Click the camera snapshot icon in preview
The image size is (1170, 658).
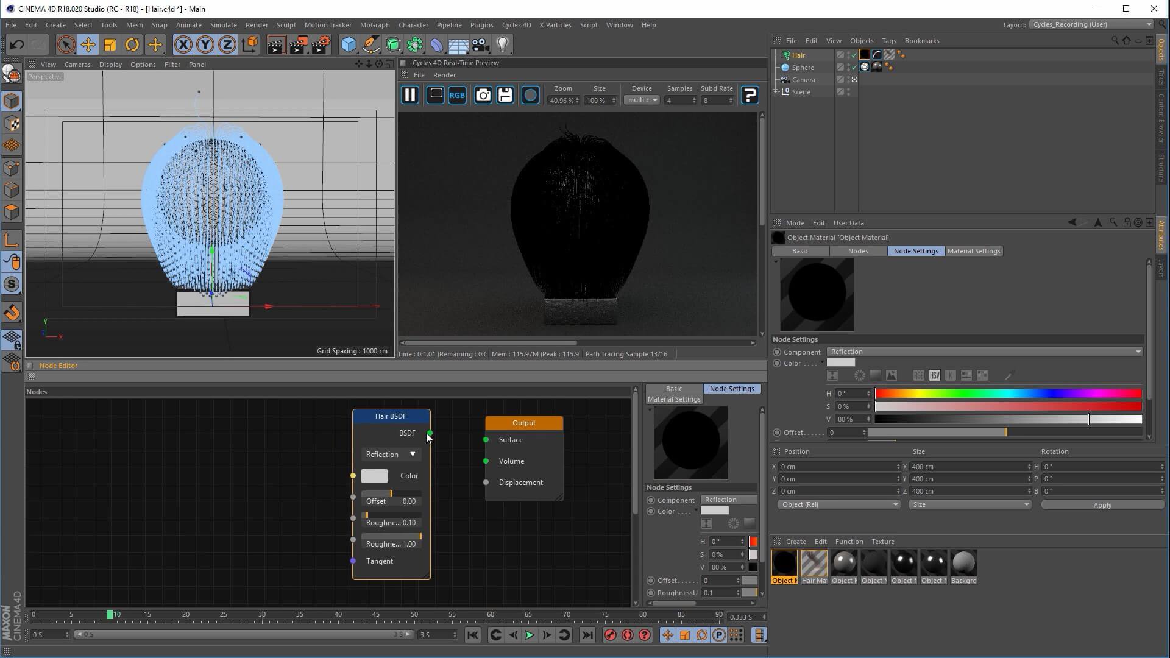tap(483, 95)
